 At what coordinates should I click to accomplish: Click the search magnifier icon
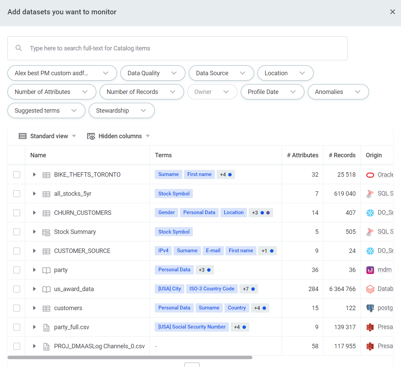19,48
